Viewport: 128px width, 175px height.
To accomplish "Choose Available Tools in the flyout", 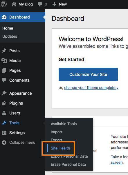I will pyautogui.click(x=64, y=124).
